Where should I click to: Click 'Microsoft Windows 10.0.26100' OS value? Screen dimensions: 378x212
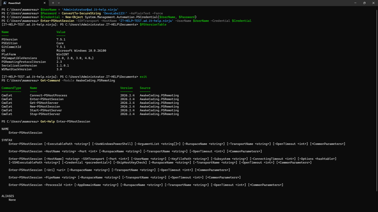pos(81,51)
